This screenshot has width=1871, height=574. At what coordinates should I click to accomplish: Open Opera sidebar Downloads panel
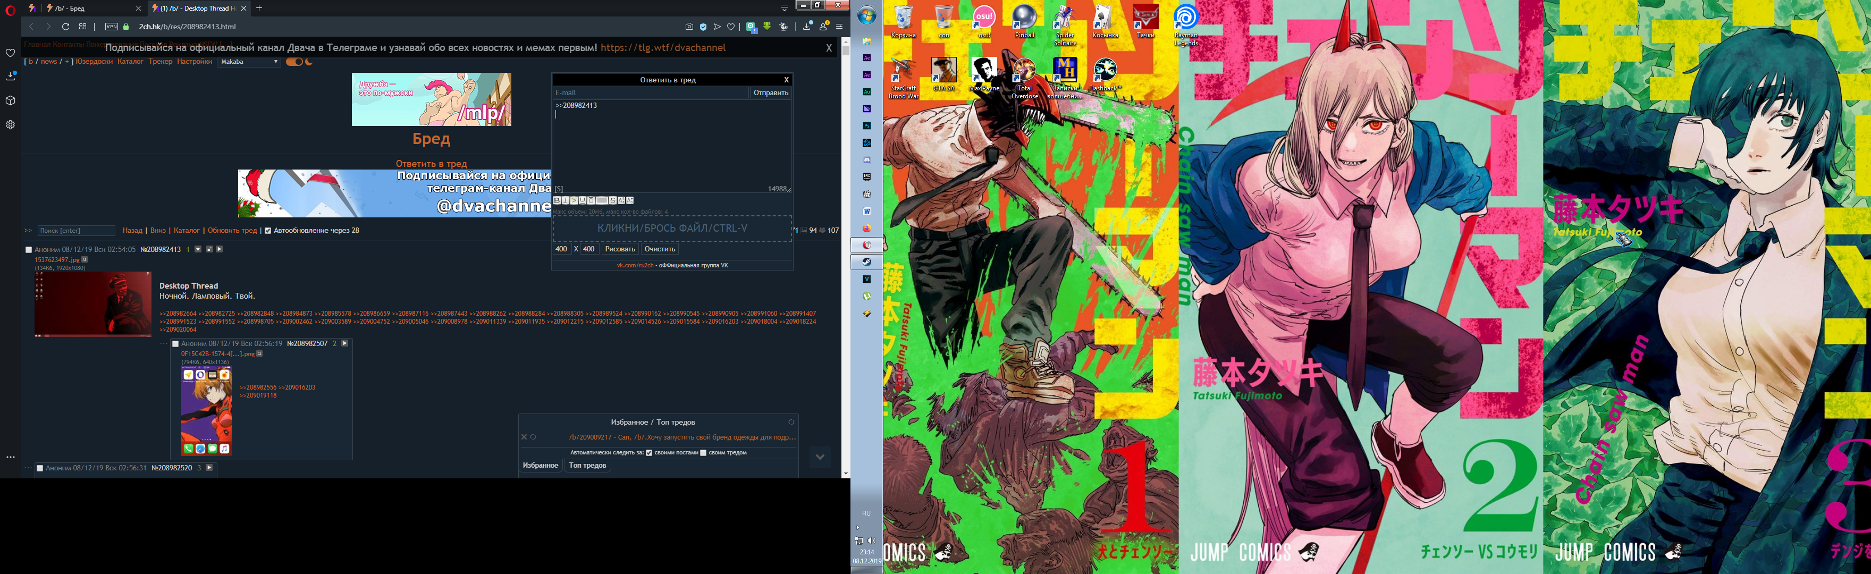[x=10, y=77]
